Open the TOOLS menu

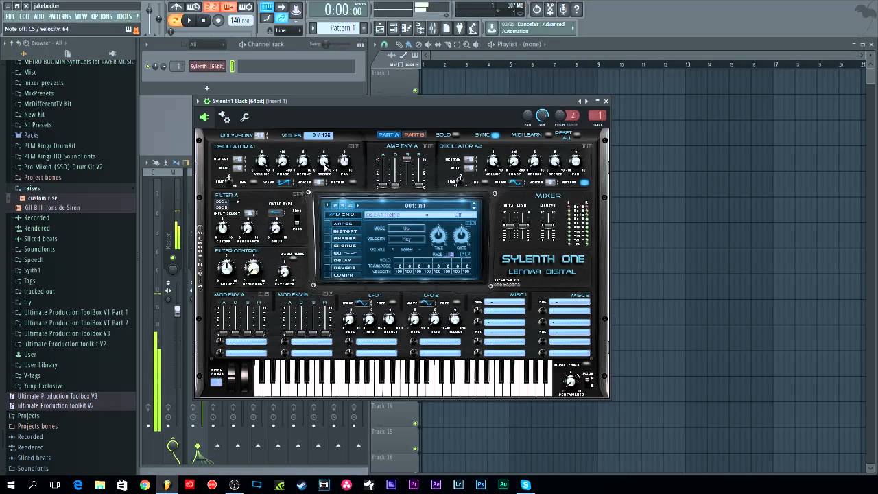point(124,16)
